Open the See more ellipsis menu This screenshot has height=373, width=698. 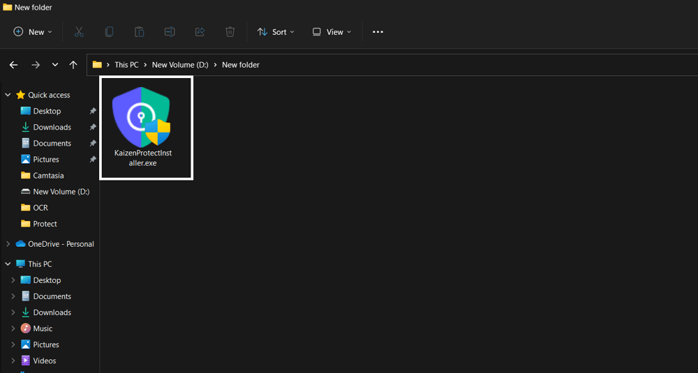pyautogui.click(x=378, y=32)
